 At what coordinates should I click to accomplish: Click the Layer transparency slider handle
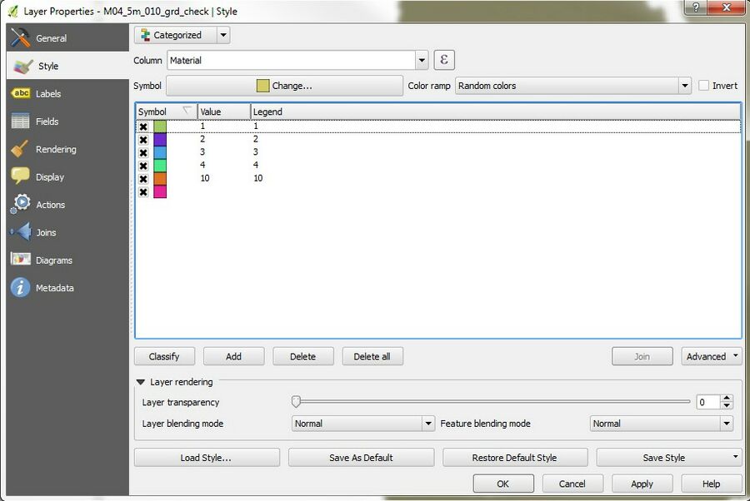point(296,402)
